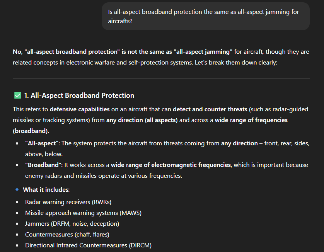Click the "What it includes:" label

(46, 190)
